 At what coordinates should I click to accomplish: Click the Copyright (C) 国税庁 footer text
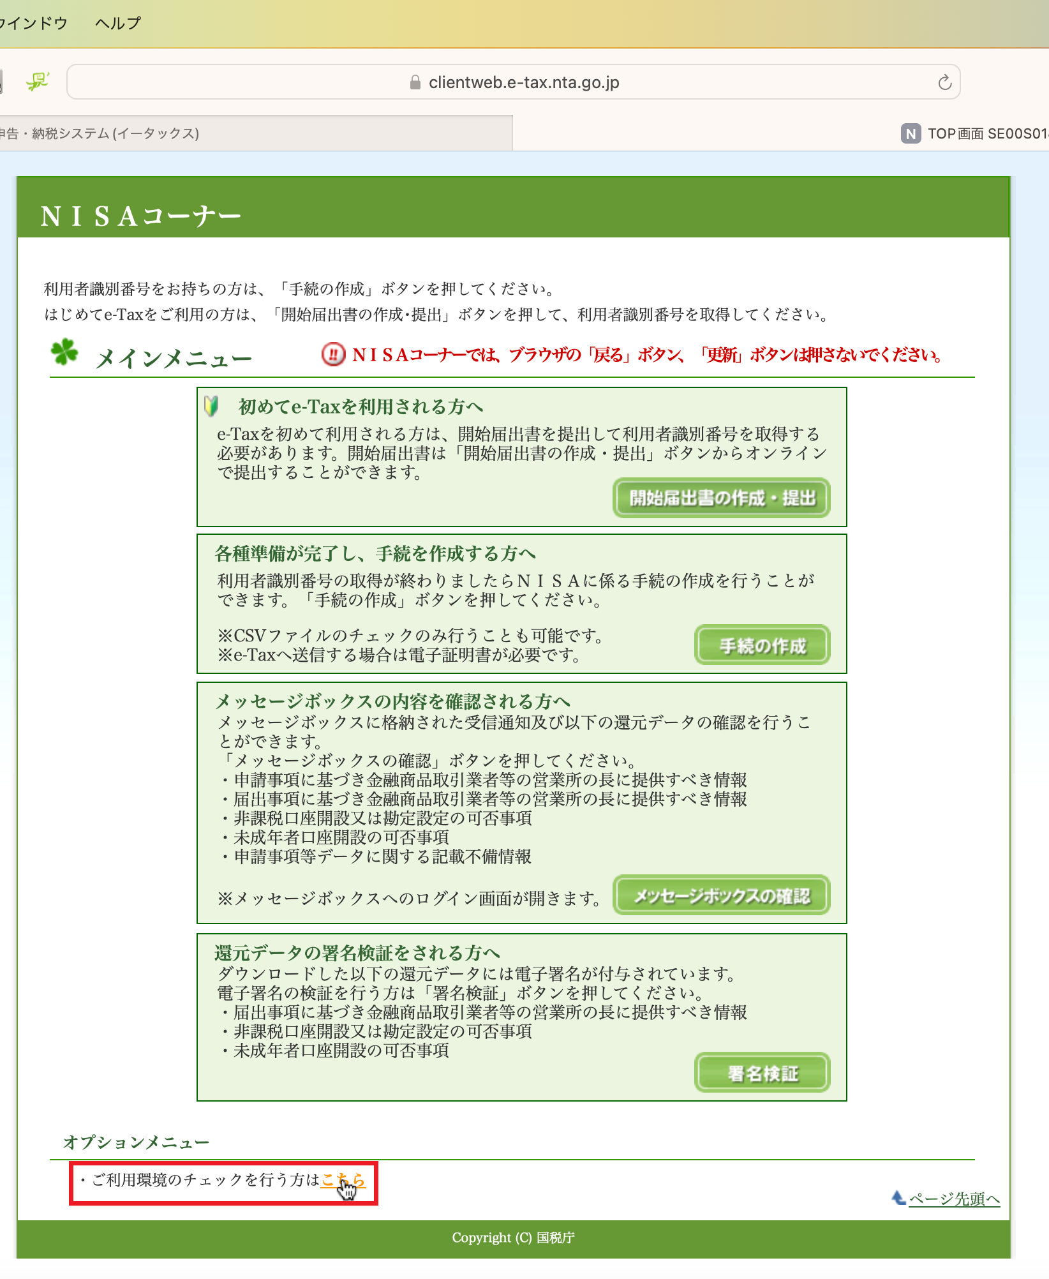pos(513,1238)
